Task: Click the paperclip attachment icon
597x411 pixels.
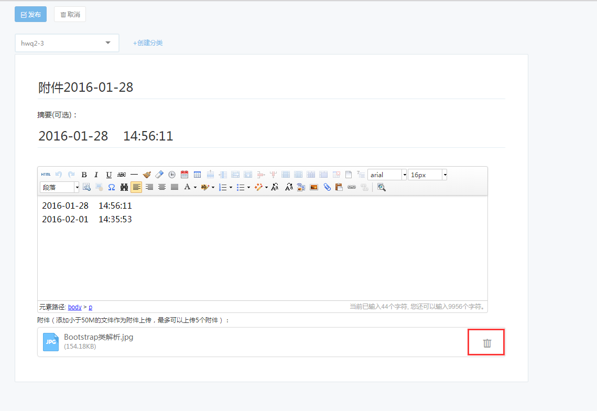Action: (x=327, y=187)
